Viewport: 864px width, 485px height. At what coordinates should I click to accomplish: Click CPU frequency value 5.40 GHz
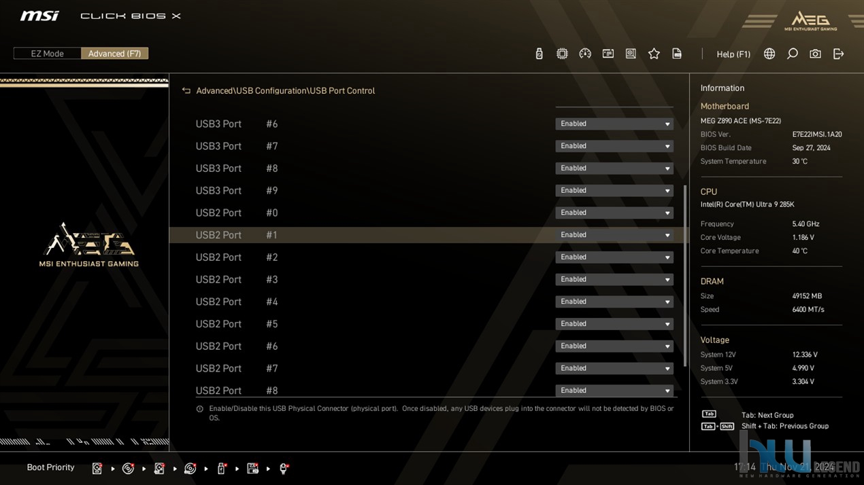point(805,224)
